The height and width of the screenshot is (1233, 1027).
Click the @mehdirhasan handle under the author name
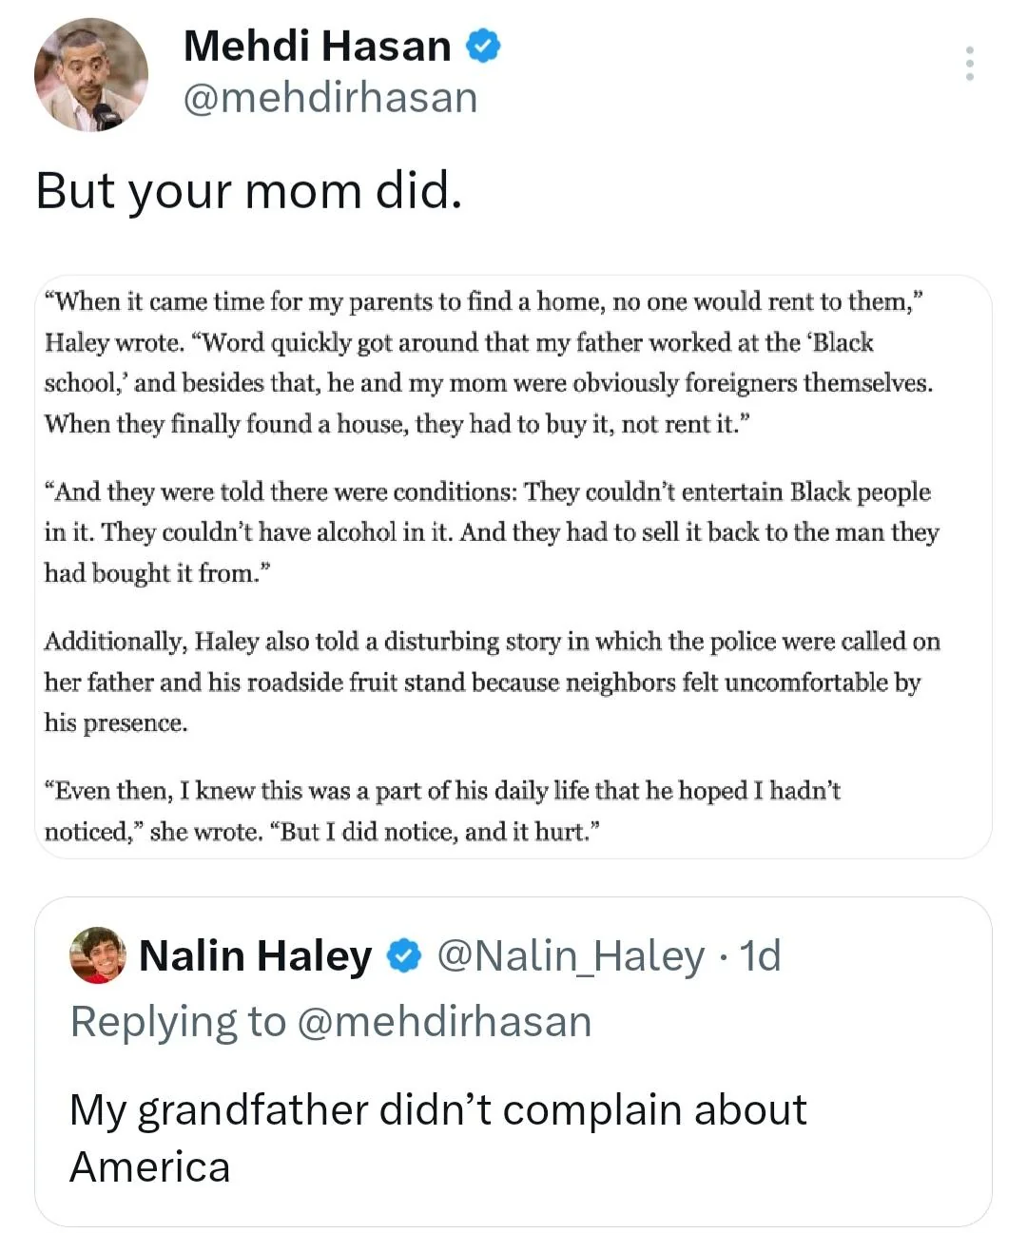point(330,98)
